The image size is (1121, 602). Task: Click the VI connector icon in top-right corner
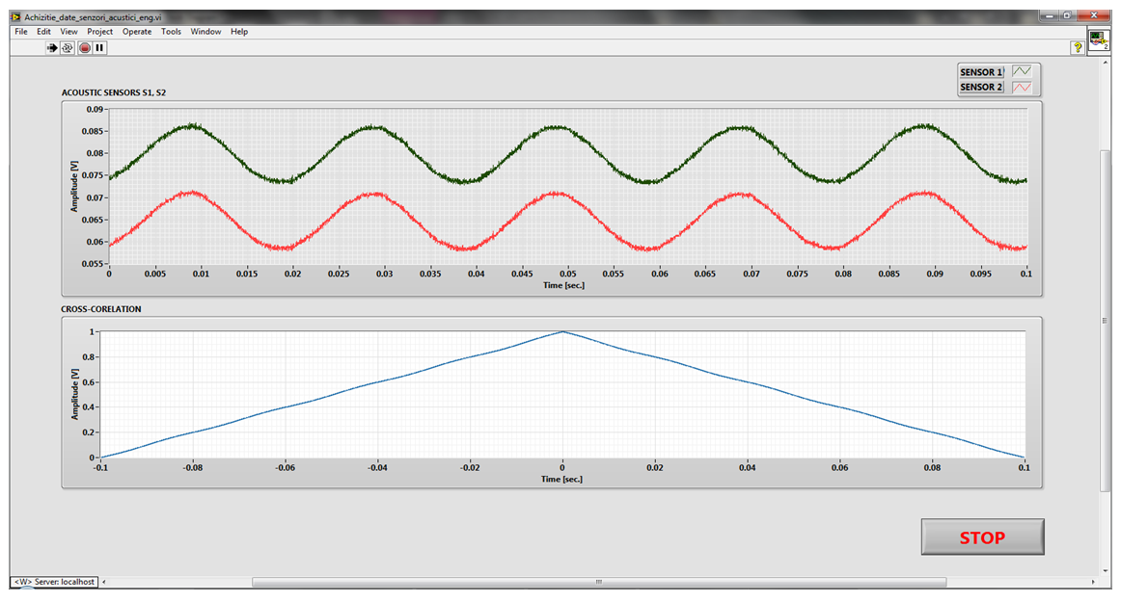click(1099, 40)
